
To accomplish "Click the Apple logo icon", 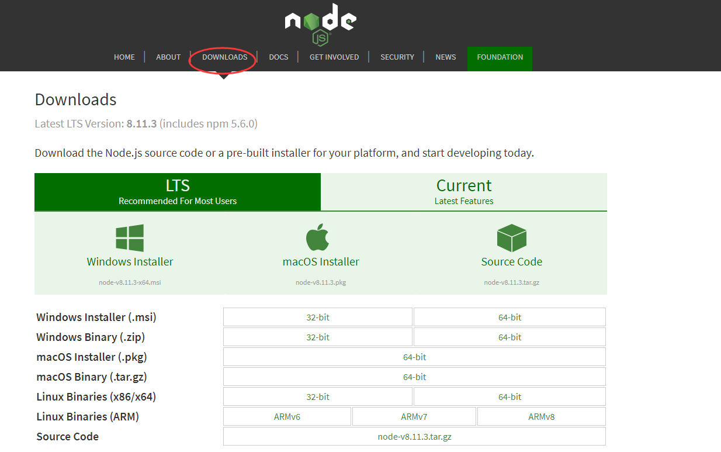I will point(318,237).
